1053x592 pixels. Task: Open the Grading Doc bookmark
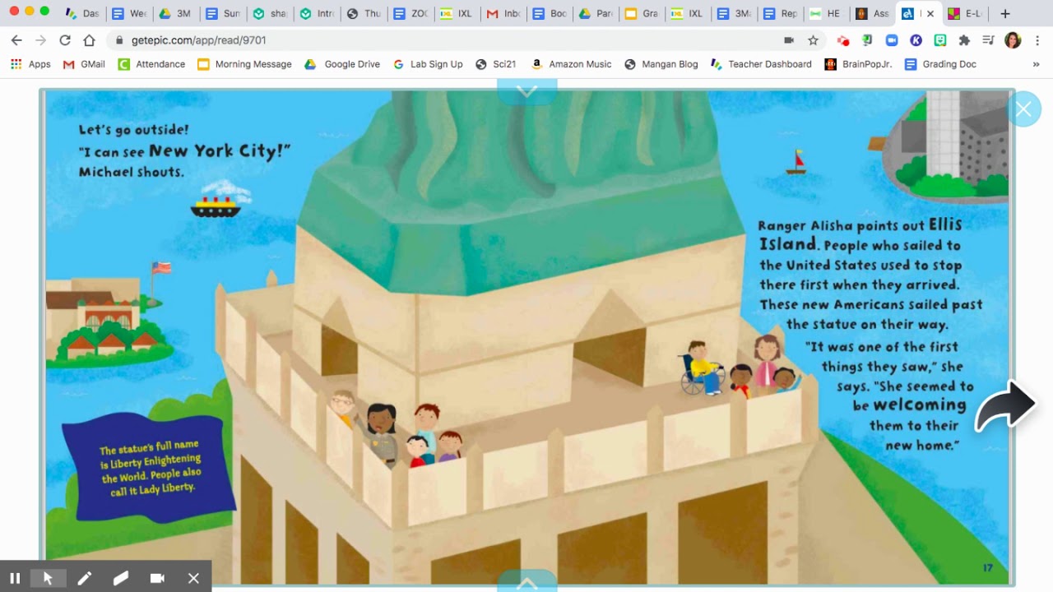(942, 64)
